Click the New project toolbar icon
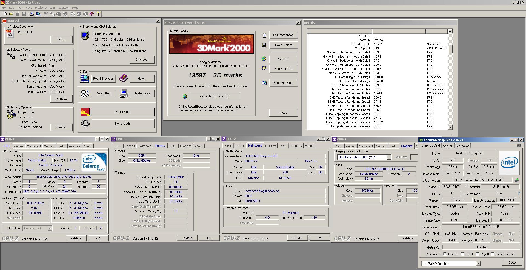526x270 pixels. coord(5,14)
